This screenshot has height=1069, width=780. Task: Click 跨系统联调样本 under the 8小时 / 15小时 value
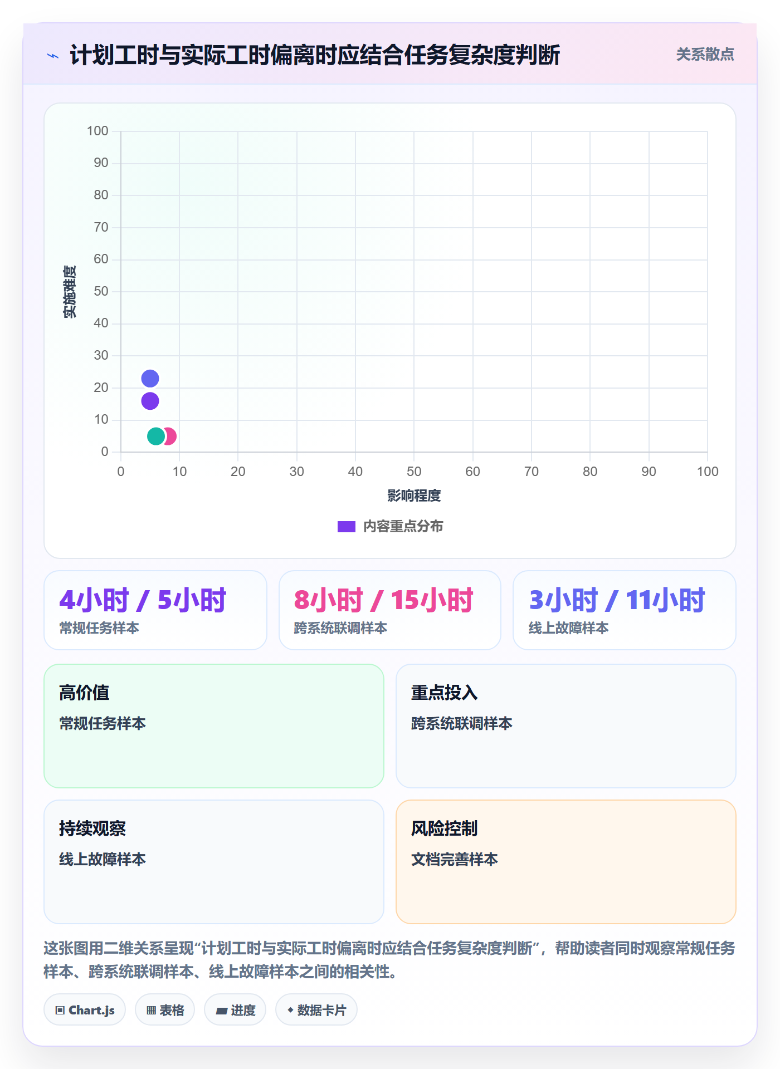[340, 628]
